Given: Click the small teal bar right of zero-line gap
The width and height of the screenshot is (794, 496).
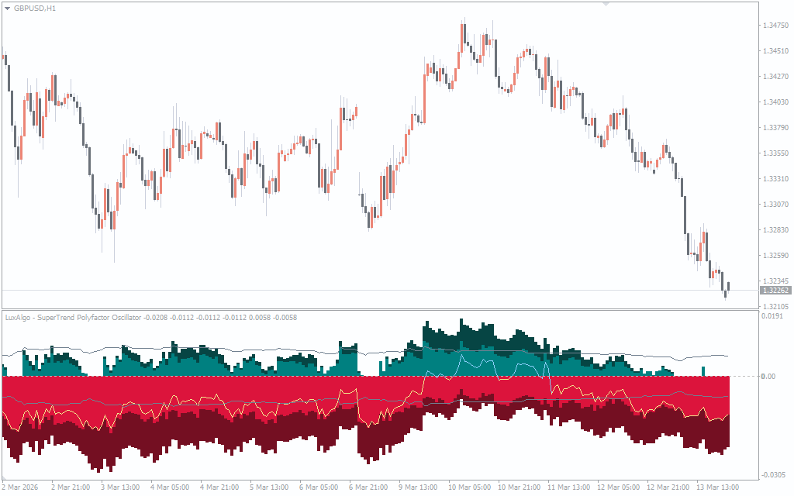Looking at the screenshot, I should 703,371.
